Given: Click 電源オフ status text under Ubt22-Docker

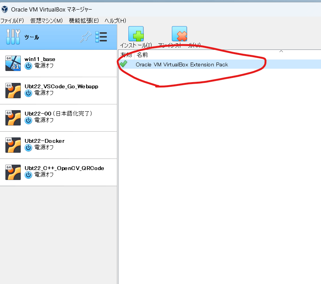Looking at the screenshot, I should [44, 147].
